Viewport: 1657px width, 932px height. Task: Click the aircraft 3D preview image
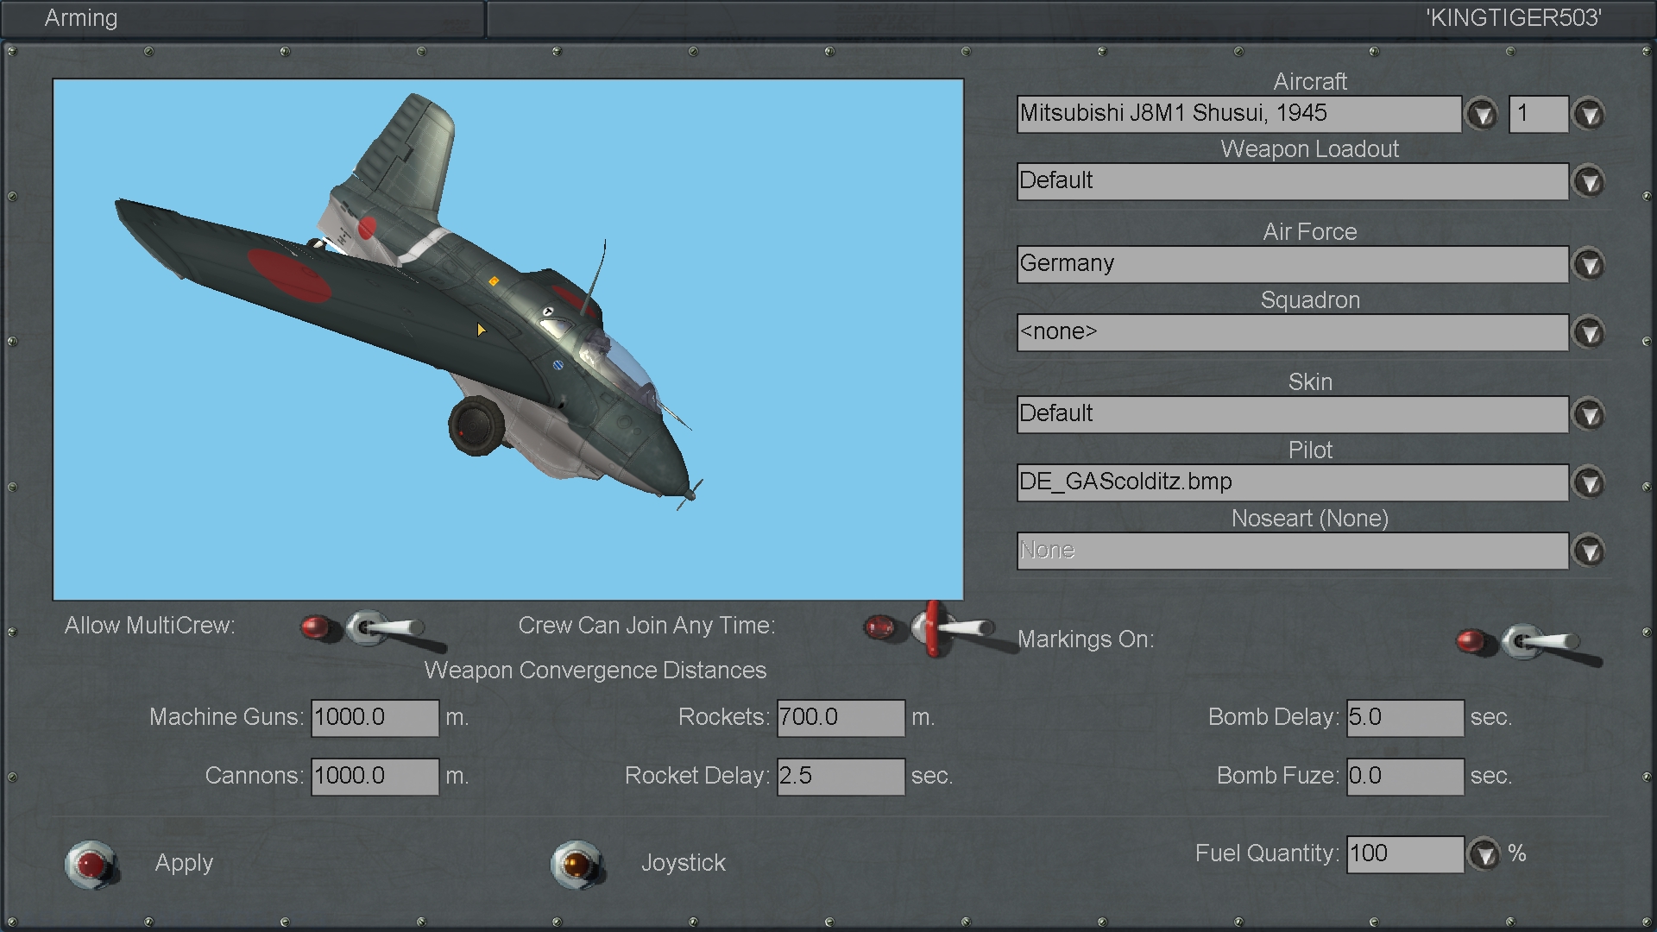click(508, 339)
